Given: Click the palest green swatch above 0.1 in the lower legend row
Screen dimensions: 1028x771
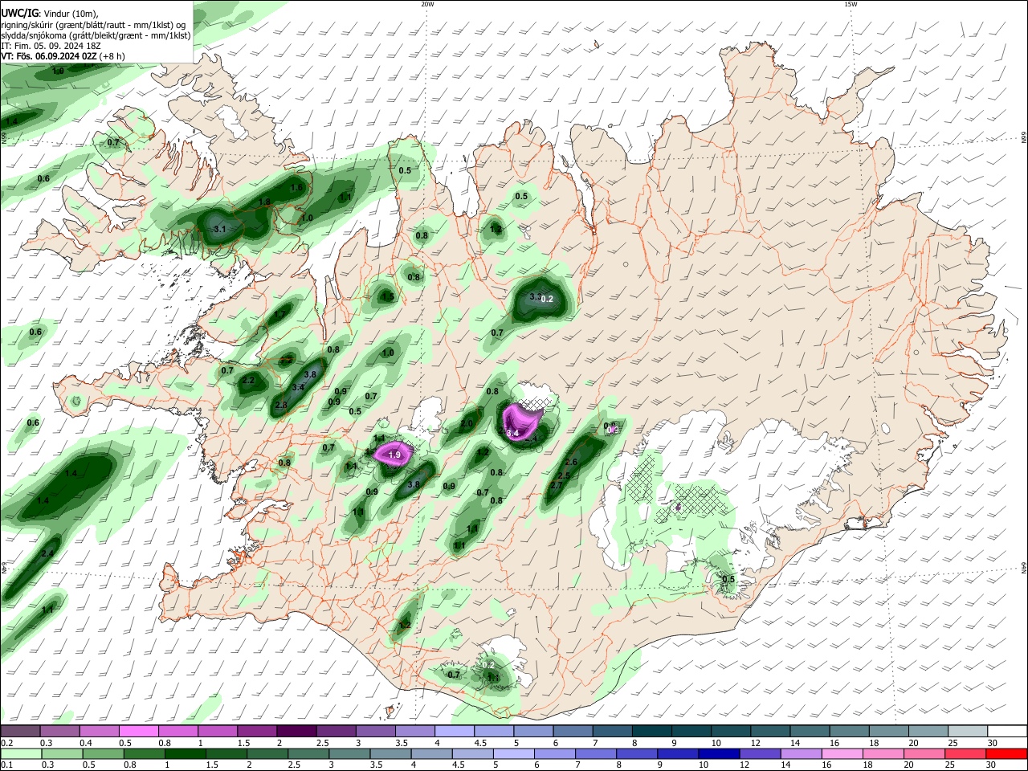Looking at the screenshot, I should tap(21, 753).
